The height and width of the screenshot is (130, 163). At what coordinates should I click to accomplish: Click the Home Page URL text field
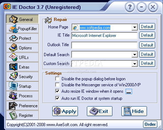pos(105,28)
